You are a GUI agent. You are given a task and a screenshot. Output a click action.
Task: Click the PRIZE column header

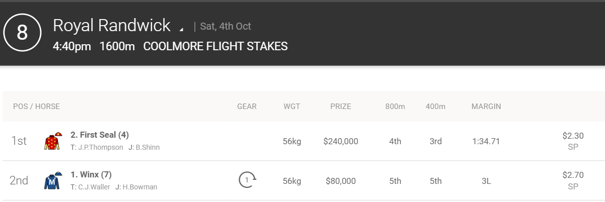(341, 107)
